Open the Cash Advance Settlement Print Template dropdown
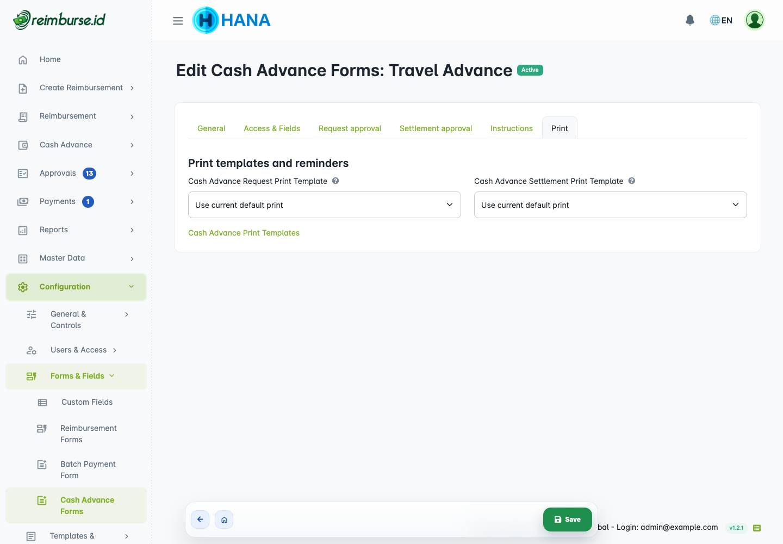 click(611, 205)
